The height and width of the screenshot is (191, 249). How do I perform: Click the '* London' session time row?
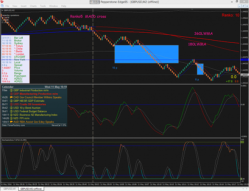pos(16,54)
